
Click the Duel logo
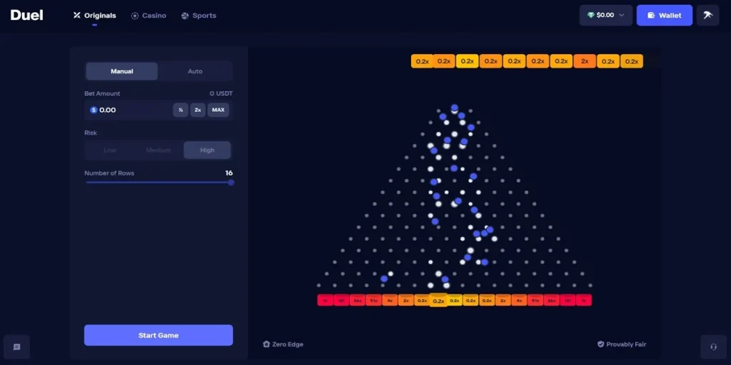(26, 15)
